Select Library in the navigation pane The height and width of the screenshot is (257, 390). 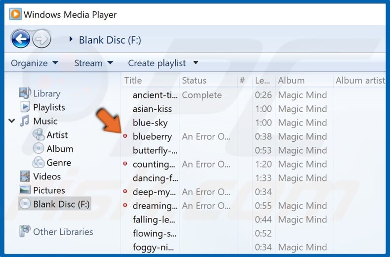point(47,93)
